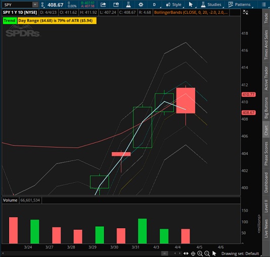Click the hamburger list menu icon
This screenshot has width=270, height=257.
(263, 5)
